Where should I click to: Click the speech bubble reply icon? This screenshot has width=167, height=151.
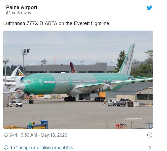pyautogui.click(x=6, y=147)
